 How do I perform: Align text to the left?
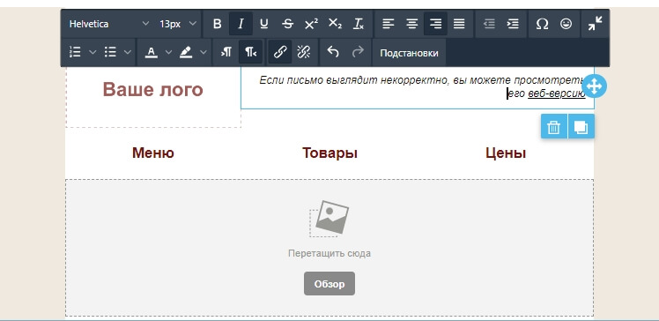389,24
